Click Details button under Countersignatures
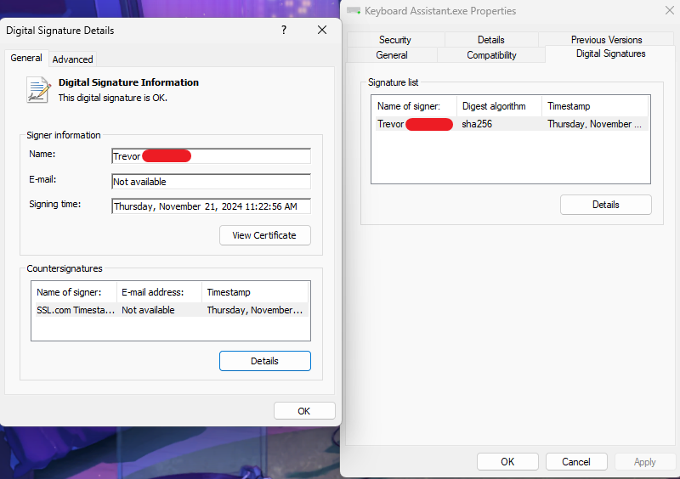The image size is (680, 479). (x=265, y=361)
